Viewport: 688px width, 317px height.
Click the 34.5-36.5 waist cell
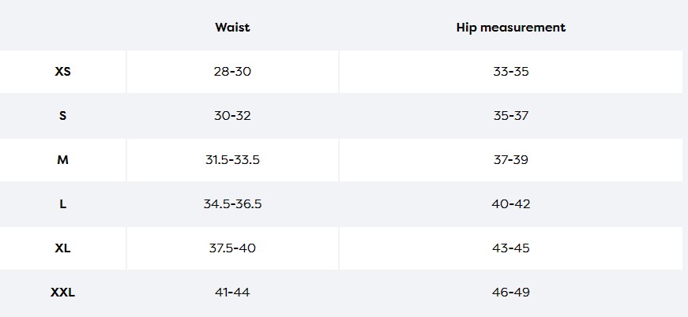pyautogui.click(x=232, y=203)
